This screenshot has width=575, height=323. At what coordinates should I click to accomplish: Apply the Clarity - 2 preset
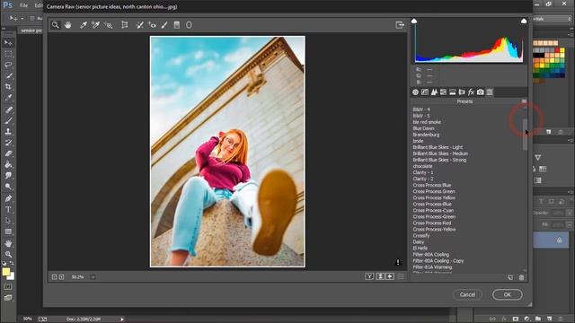point(423,179)
